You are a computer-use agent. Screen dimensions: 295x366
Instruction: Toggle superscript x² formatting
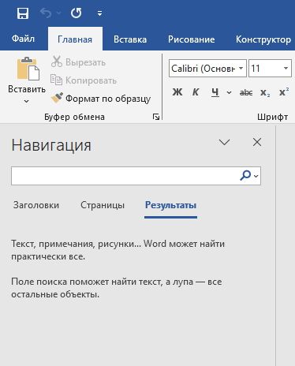pyautogui.click(x=284, y=91)
